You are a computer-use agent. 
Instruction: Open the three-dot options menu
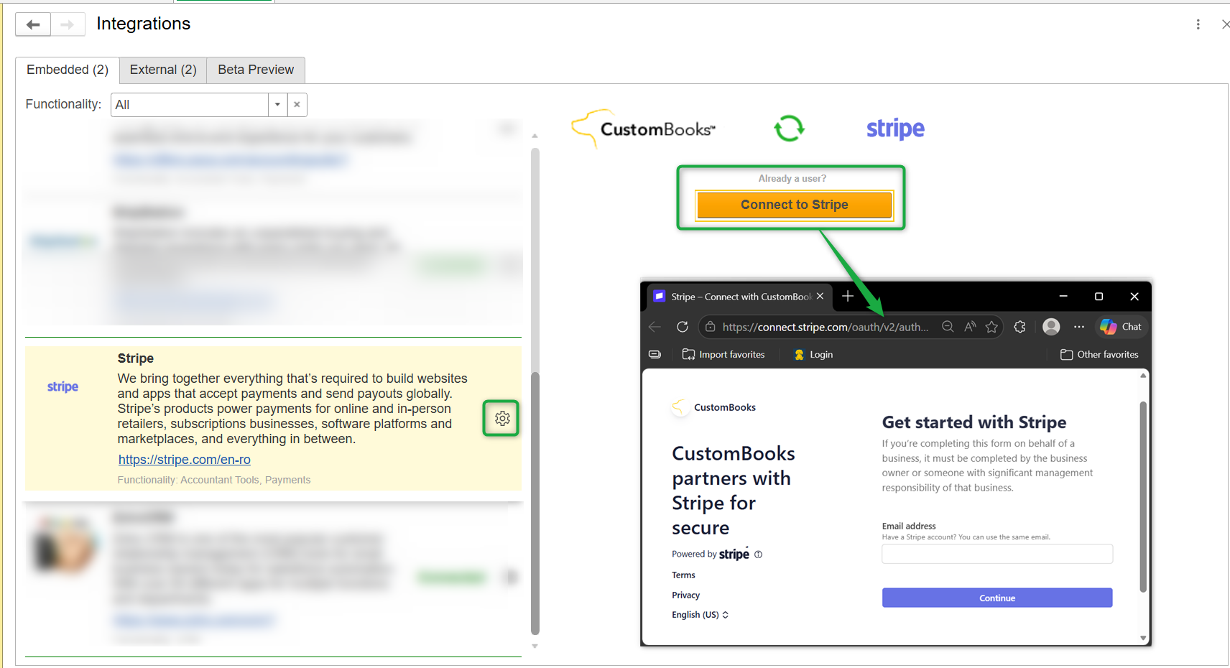click(1198, 24)
